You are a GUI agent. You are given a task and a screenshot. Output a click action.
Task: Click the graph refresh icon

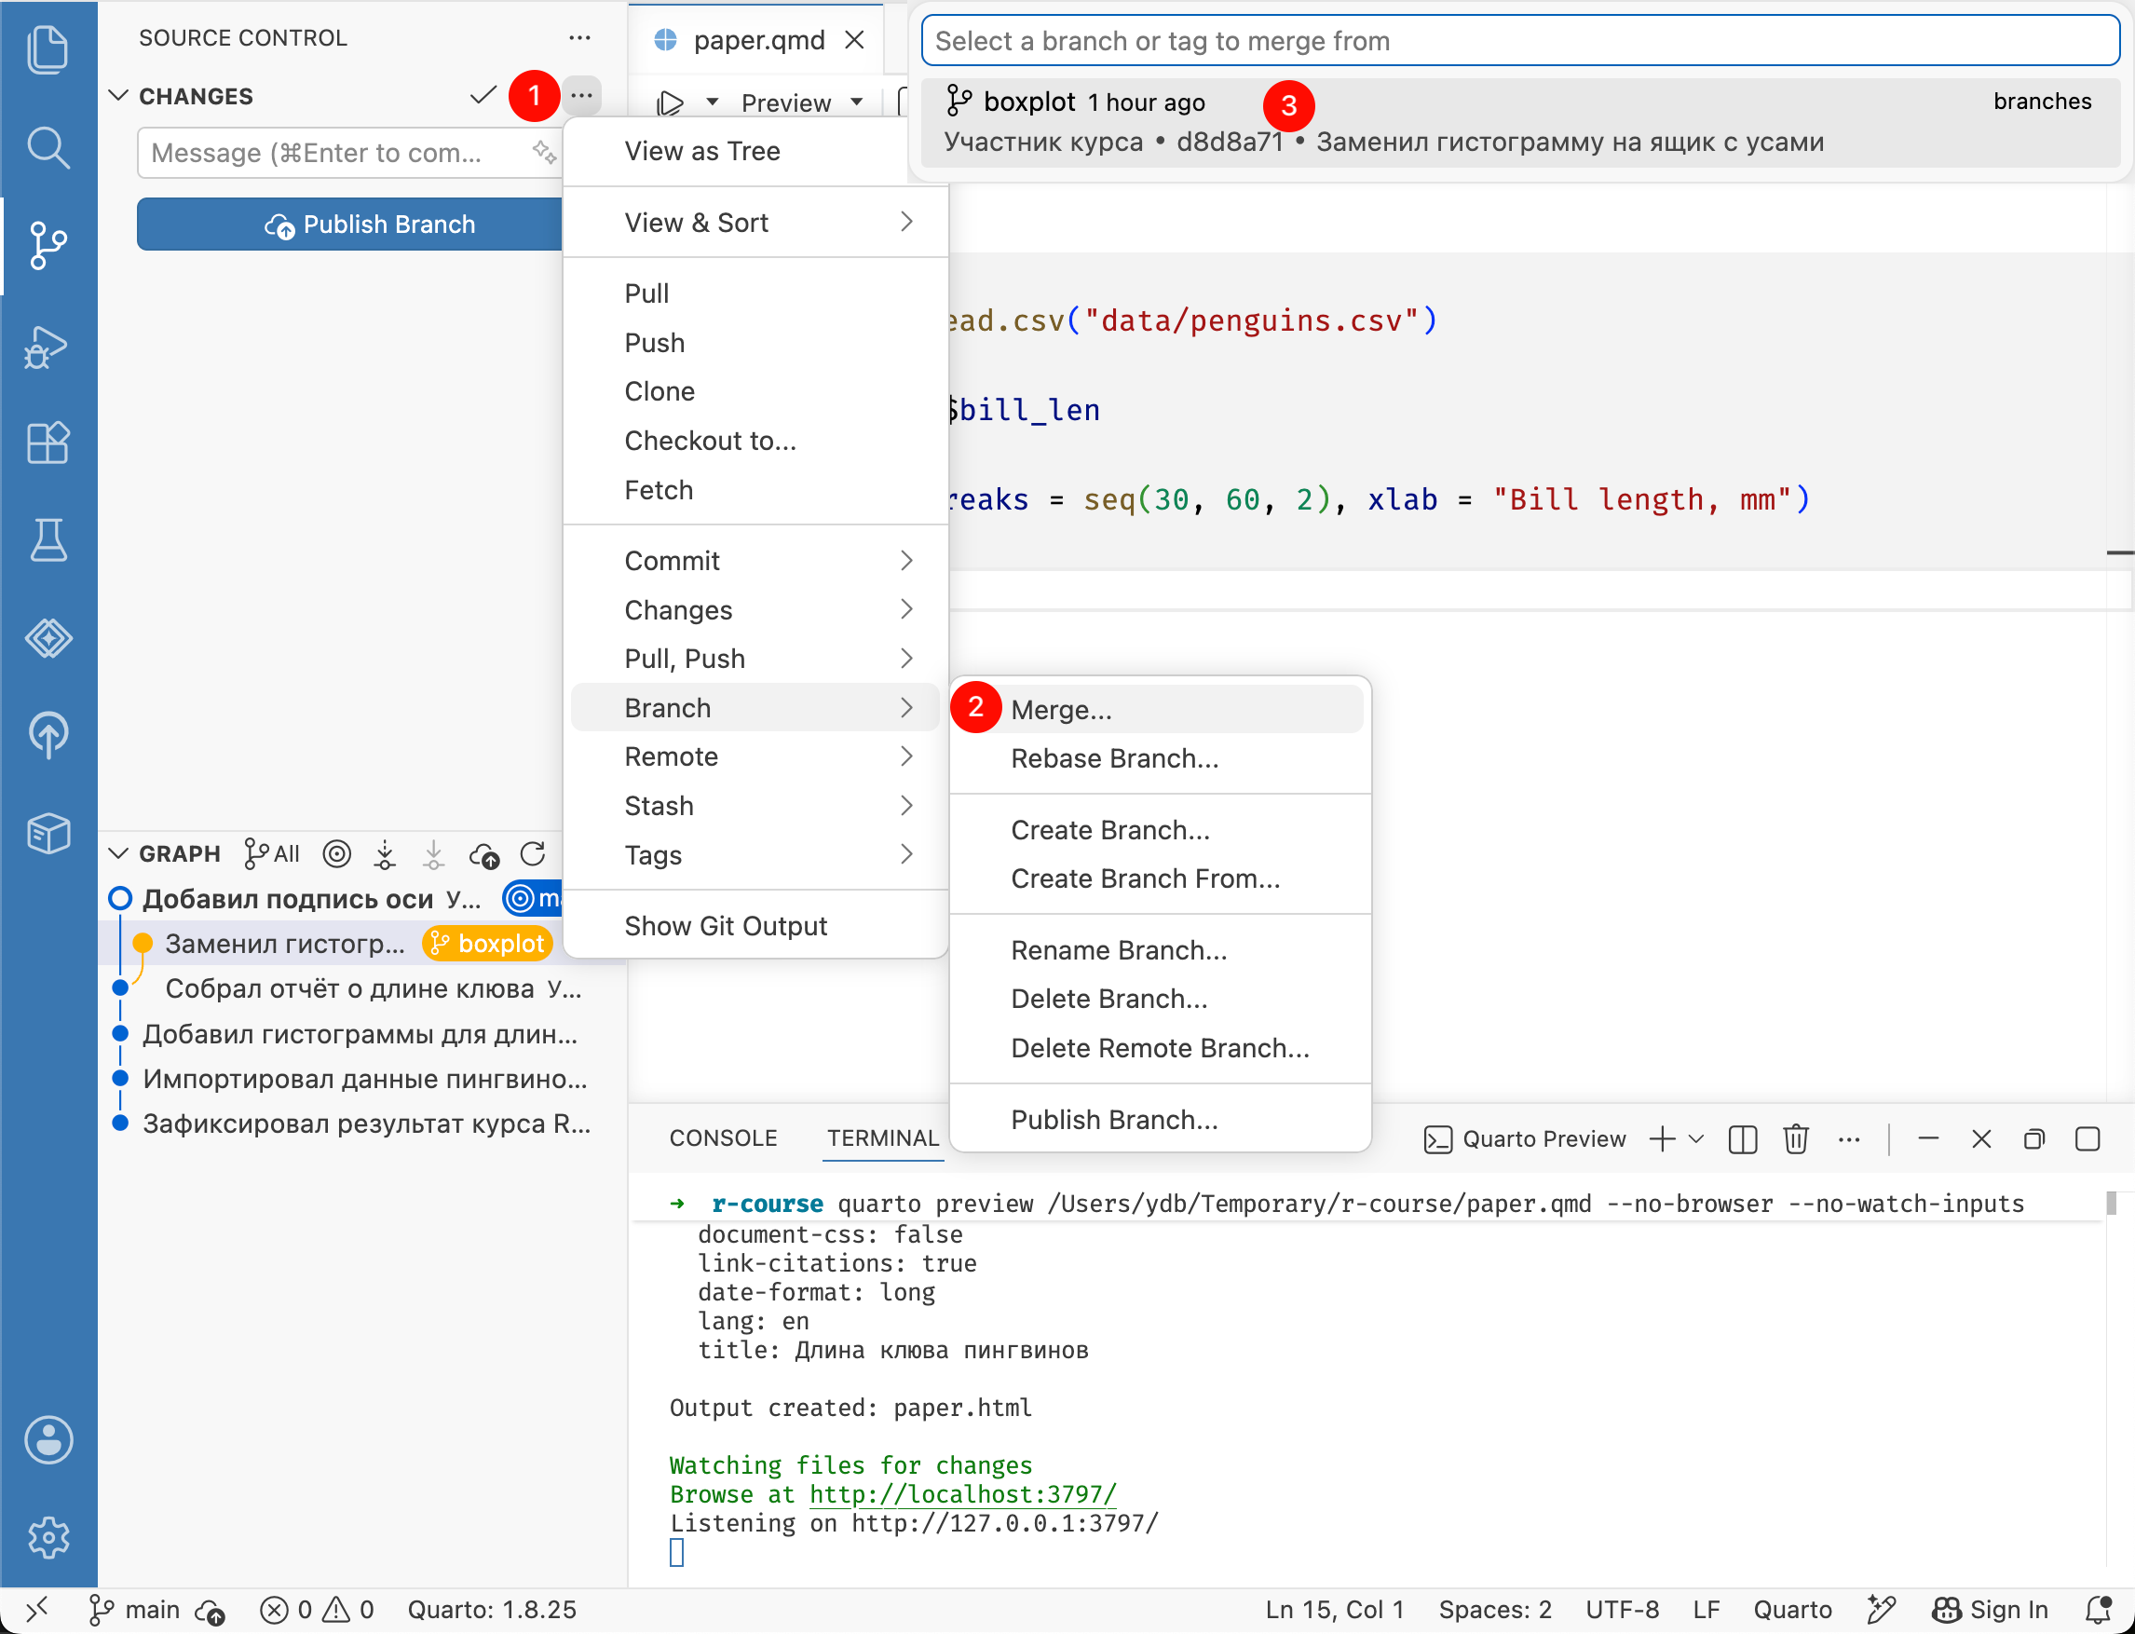(533, 854)
